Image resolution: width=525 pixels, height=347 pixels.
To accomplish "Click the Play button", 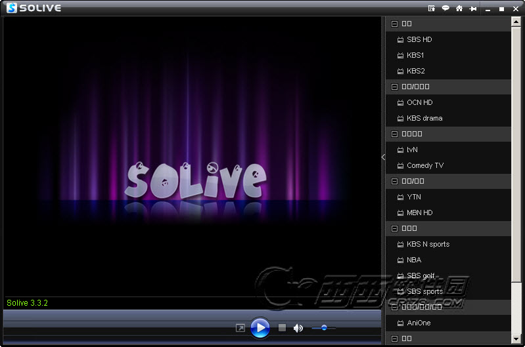I will pyautogui.click(x=260, y=328).
